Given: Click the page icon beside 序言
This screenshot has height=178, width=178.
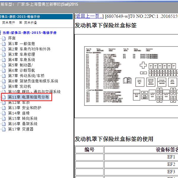Looking at the screenshot, I should 4,38.
